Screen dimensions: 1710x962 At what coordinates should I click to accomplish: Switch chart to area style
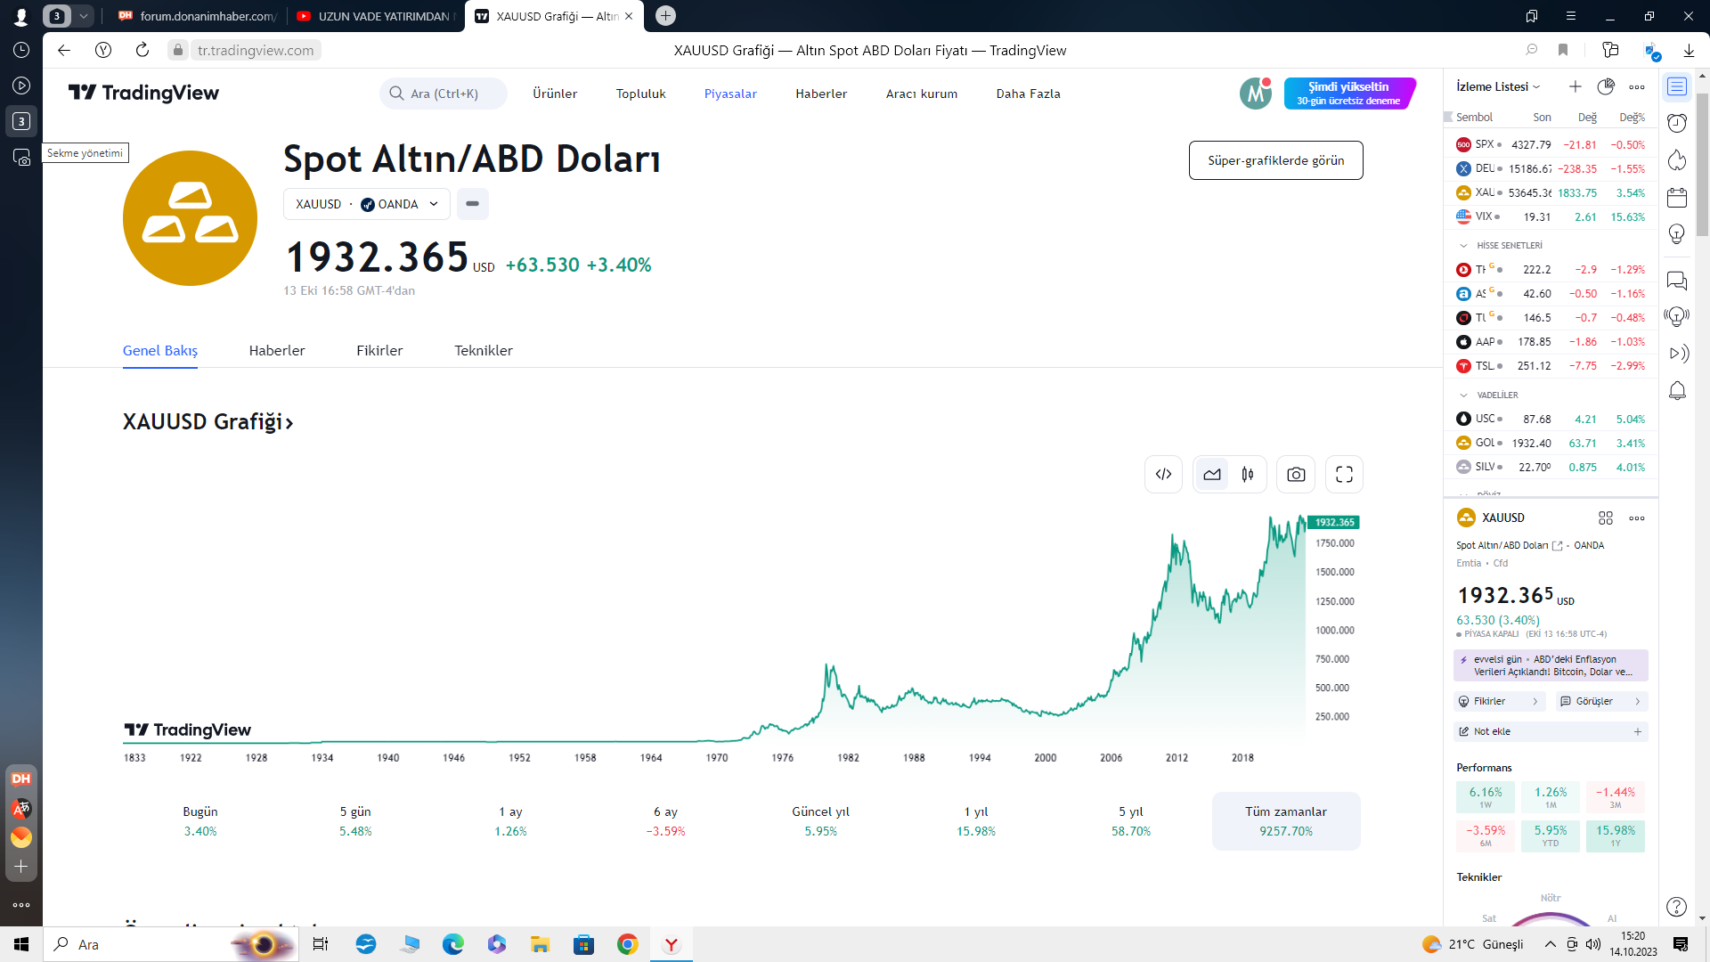click(x=1212, y=475)
